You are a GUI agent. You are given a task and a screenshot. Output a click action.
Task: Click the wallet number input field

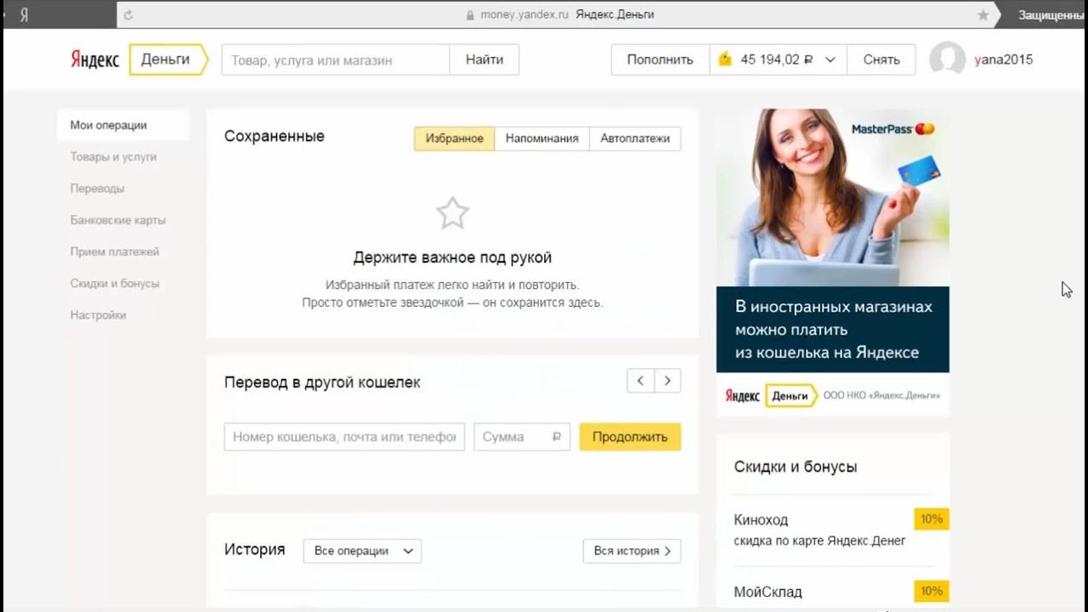click(x=344, y=437)
